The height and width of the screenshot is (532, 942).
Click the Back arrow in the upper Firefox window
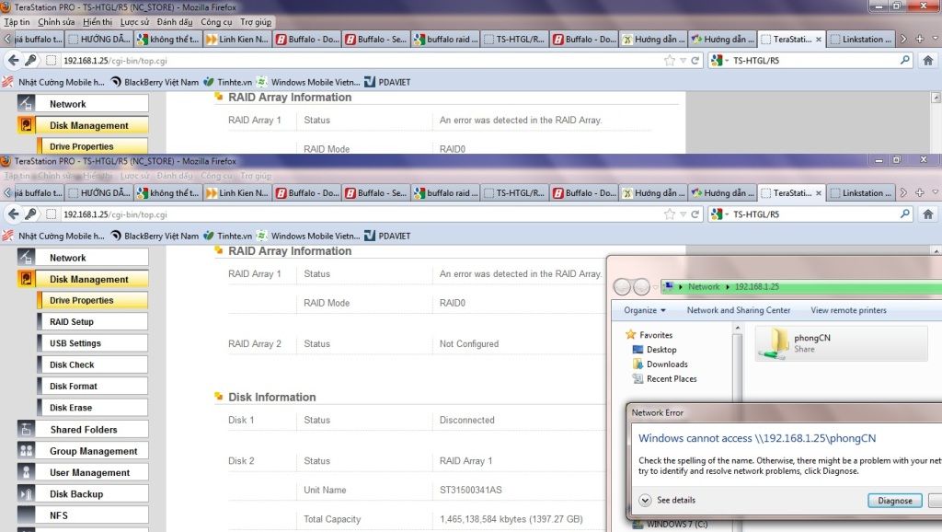(13, 60)
